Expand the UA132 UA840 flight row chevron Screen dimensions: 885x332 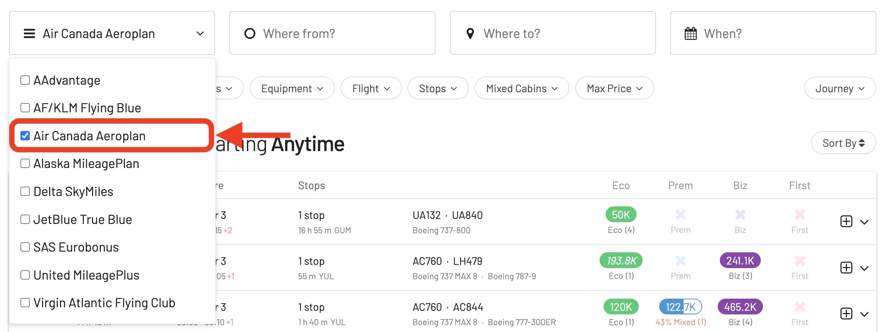pos(865,222)
